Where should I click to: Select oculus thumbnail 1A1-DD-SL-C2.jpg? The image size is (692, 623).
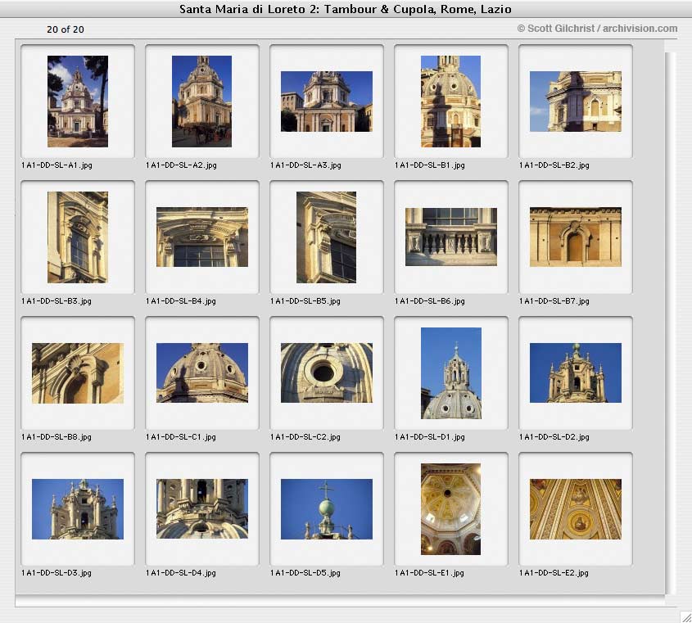327,372
